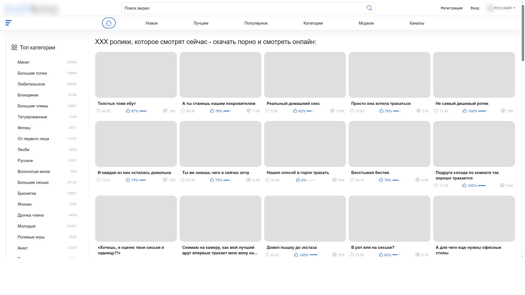The width and height of the screenshot is (525, 295).
Task: Click thumbs-up icon next to 87% rating
Action: (128, 111)
